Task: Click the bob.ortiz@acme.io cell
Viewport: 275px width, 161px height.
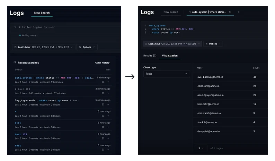Action: pyautogui.click(x=208, y=104)
